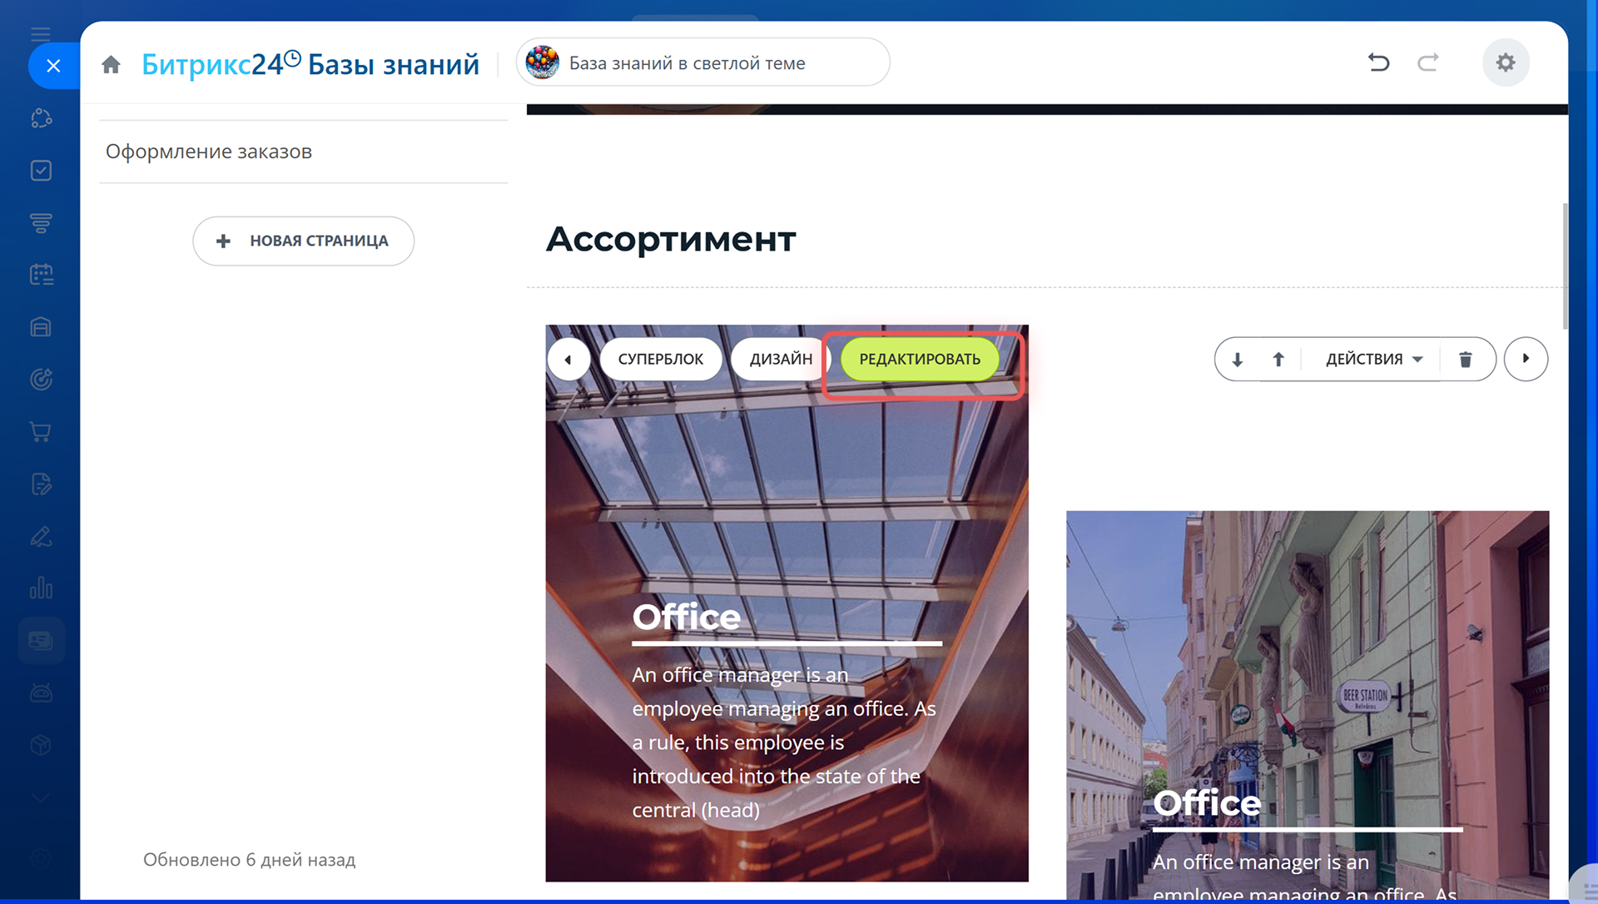This screenshot has width=1598, height=904.
Task: Move the block down with the down arrow
Action: point(1238,359)
